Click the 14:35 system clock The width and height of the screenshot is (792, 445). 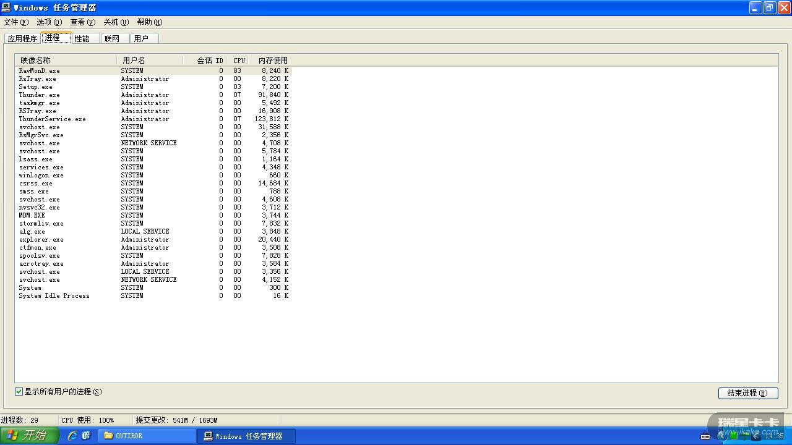(x=774, y=436)
